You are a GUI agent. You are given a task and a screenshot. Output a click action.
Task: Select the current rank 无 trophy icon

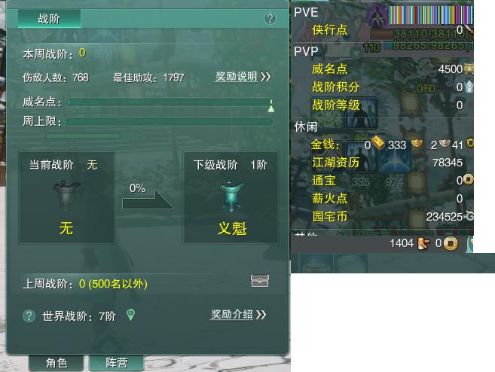tap(66, 196)
